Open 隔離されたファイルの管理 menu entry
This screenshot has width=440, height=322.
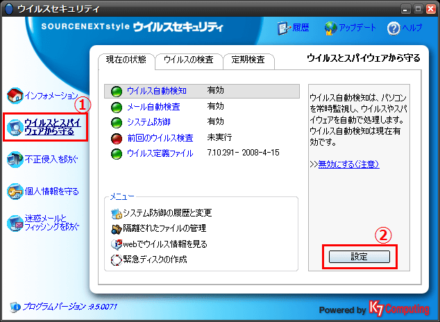[x=164, y=228]
